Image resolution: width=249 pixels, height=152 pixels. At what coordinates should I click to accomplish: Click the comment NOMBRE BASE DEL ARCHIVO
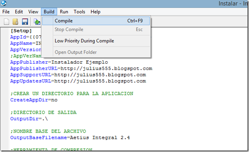click(48, 131)
